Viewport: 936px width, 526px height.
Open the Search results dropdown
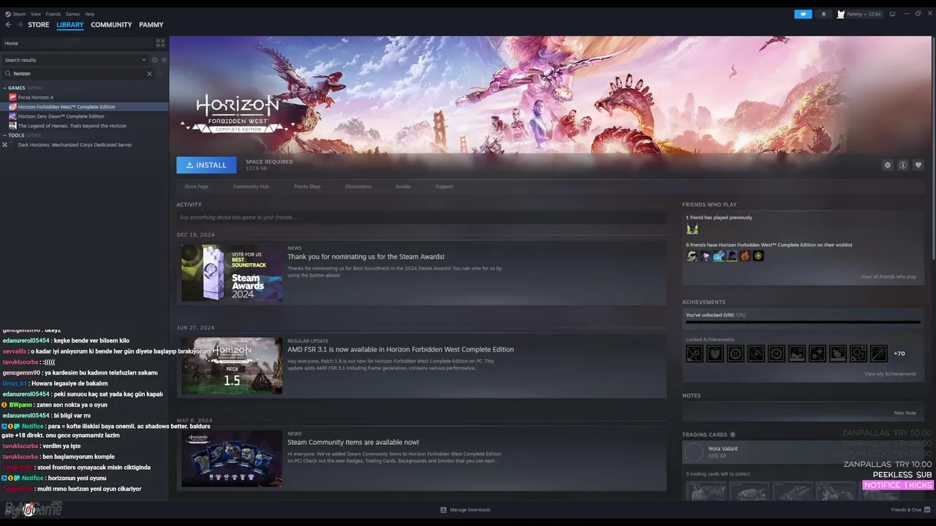tap(75, 60)
